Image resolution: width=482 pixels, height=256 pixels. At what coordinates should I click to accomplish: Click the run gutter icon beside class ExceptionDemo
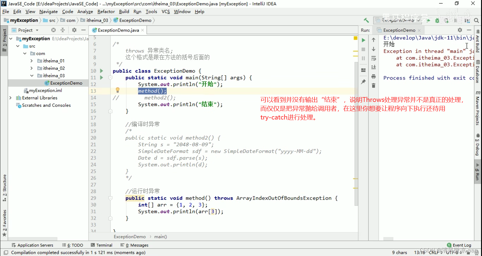[x=101, y=71]
